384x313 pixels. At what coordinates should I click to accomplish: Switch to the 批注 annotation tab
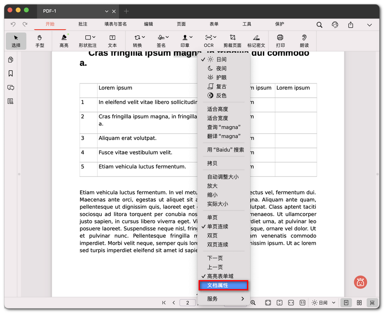83,24
